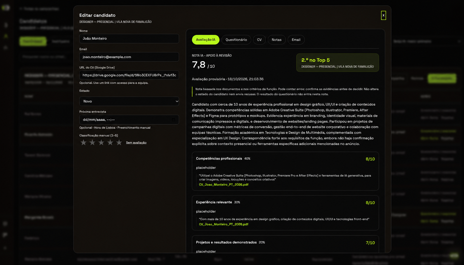Click the URL do CV Google Drive field
464x265 pixels.
click(x=129, y=75)
